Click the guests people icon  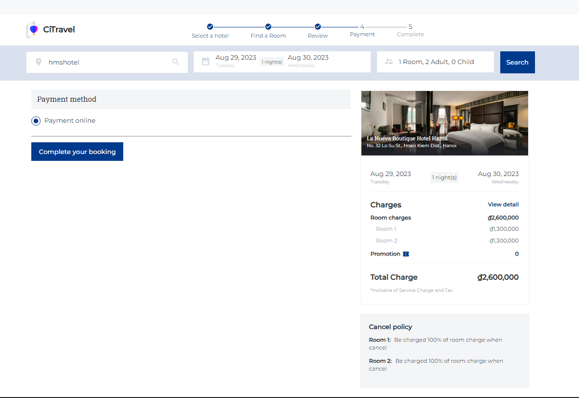pos(389,62)
